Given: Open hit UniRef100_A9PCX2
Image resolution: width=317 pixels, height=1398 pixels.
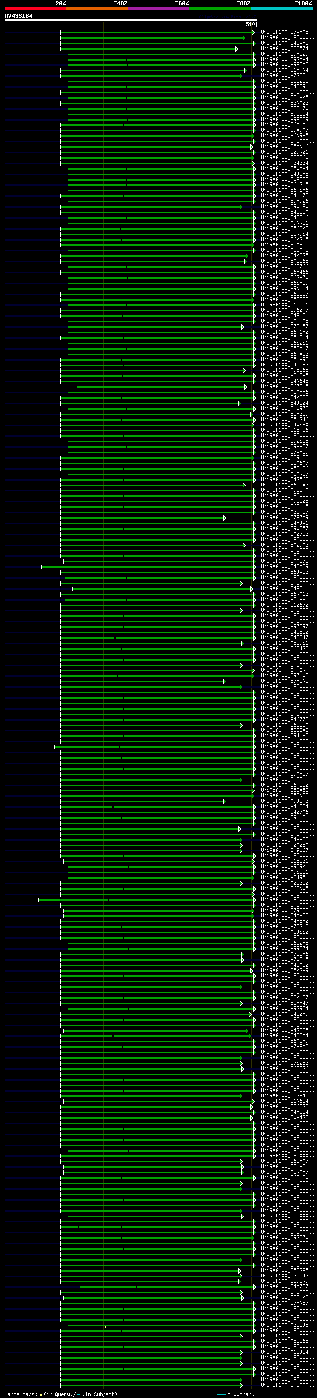Looking at the screenshot, I should 284,64.
